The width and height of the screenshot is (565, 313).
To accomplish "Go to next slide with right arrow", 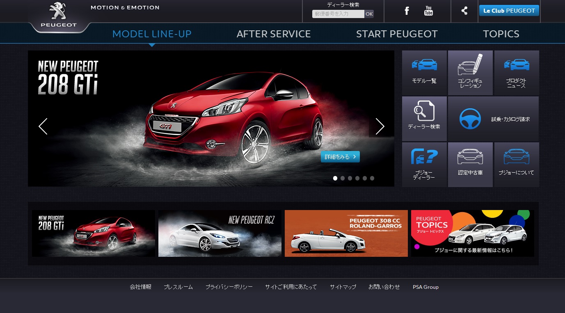I will tap(380, 126).
